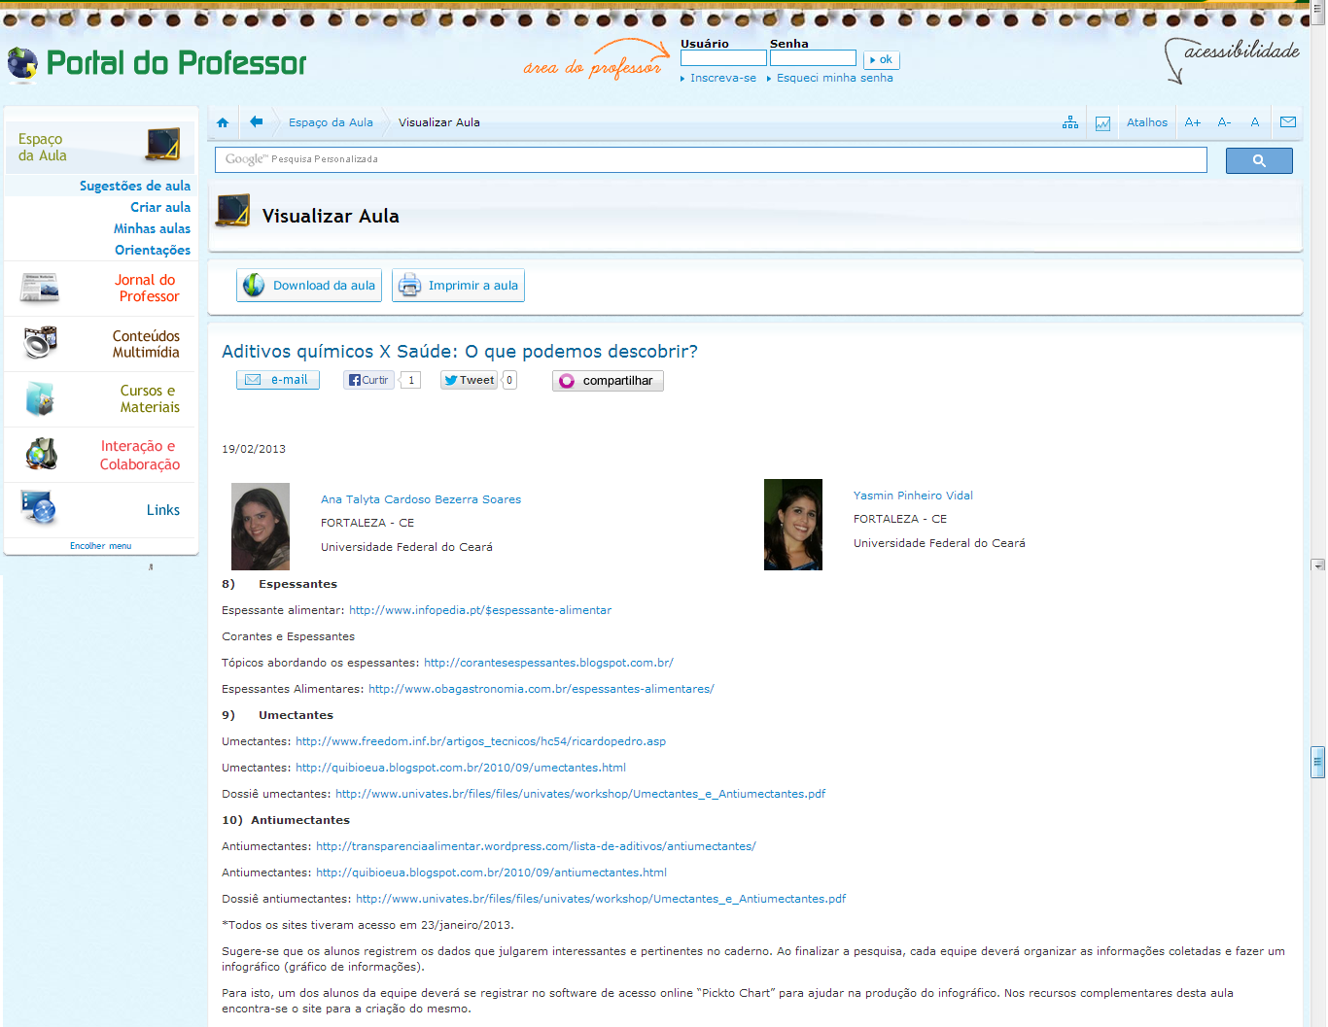Open the site map icon
Viewport: 1328px width, 1027px height.
(x=1070, y=122)
